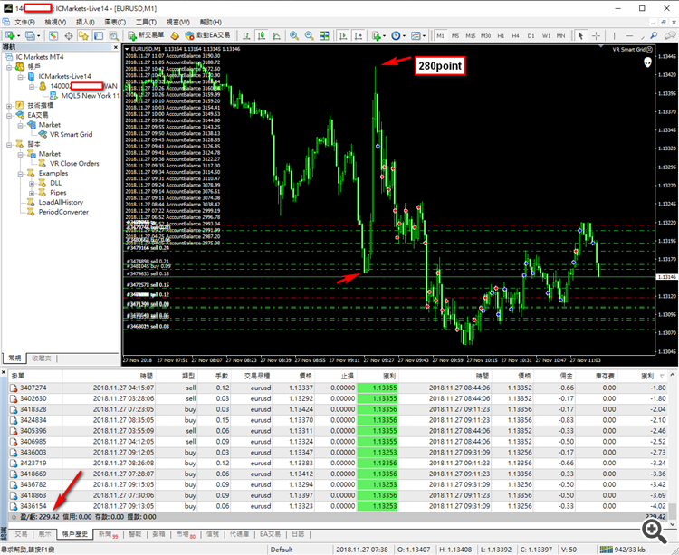Screen dimensions: 679x555
Task: Toggle the 啟動EA交易 AutoTrading button
Action: pos(207,35)
